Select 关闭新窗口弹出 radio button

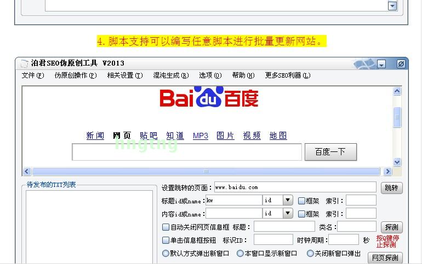[x=310, y=253]
